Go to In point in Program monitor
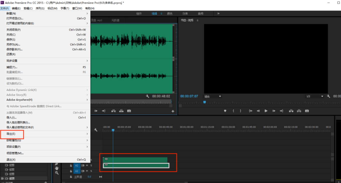Image resolution: width=341 pixels, height=183 pixels. pos(251,111)
